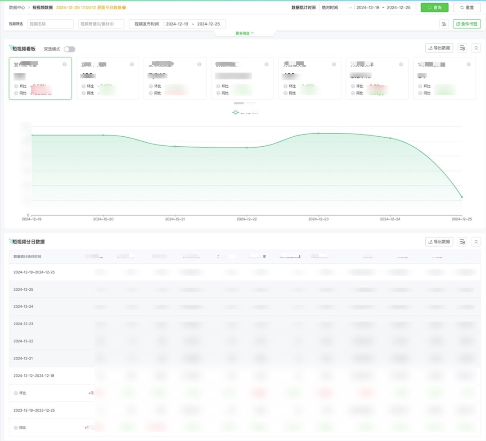
Task: Select table row dated 2024-12-24
Action: [x=245, y=306]
